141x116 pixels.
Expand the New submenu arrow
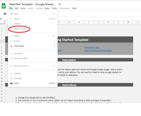(54, 14)
